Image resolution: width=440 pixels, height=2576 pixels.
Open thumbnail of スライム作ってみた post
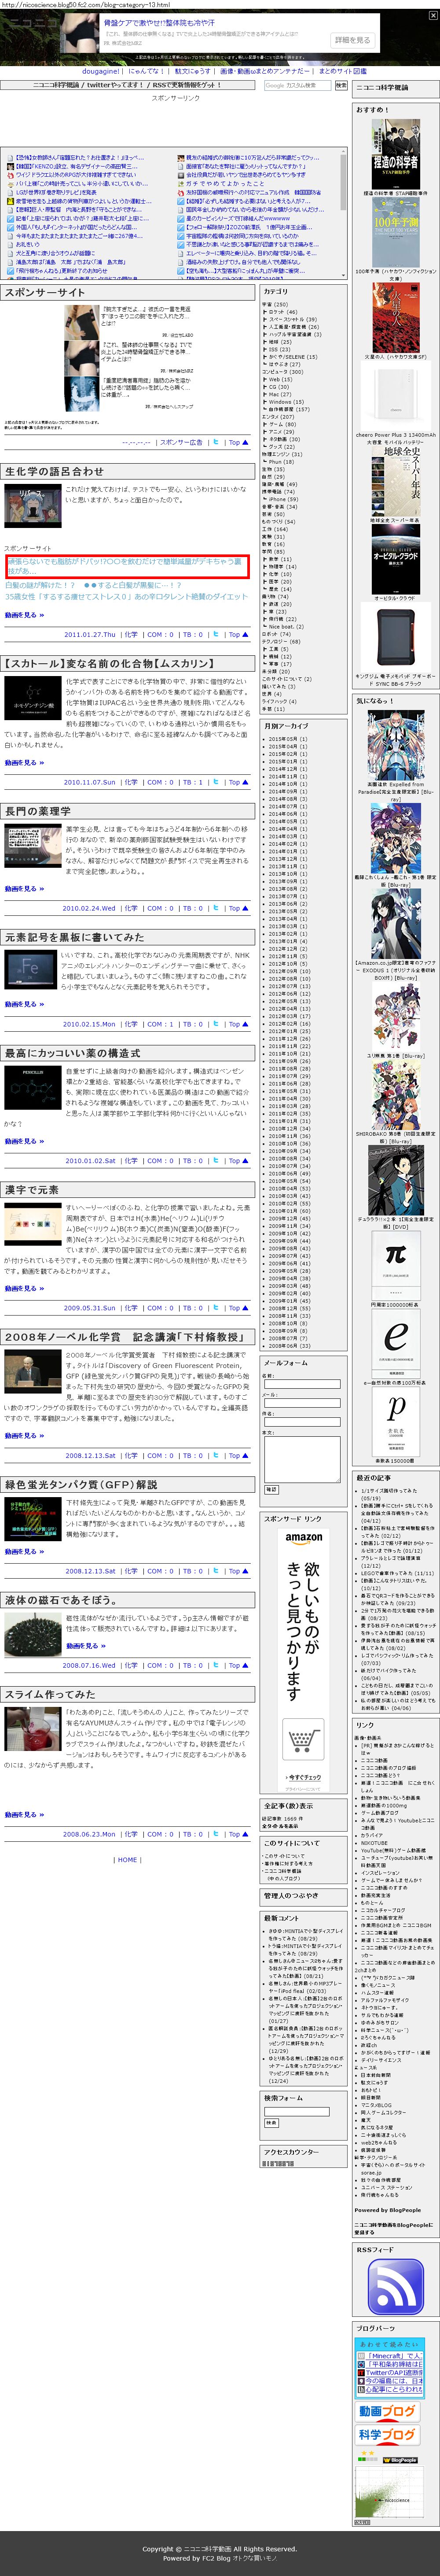click(32, 1730)
